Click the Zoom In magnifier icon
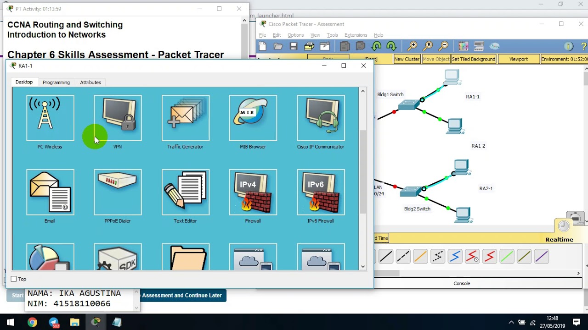This screenshot has height=330, width=588. point(413,46)
